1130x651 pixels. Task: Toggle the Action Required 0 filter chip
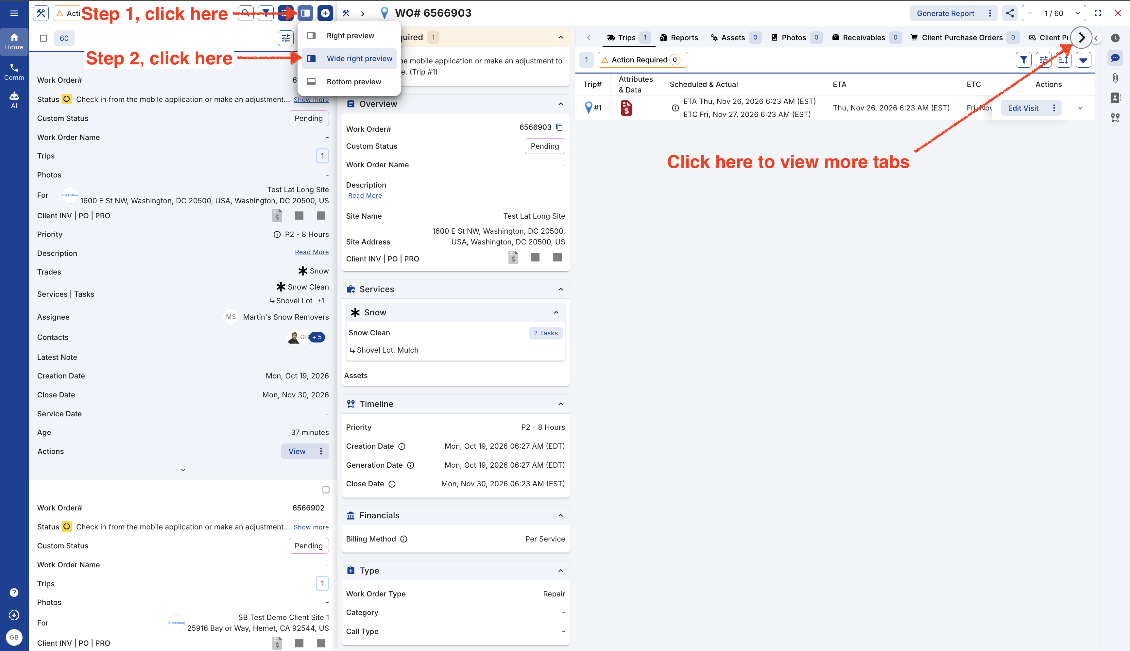[642, 60]
